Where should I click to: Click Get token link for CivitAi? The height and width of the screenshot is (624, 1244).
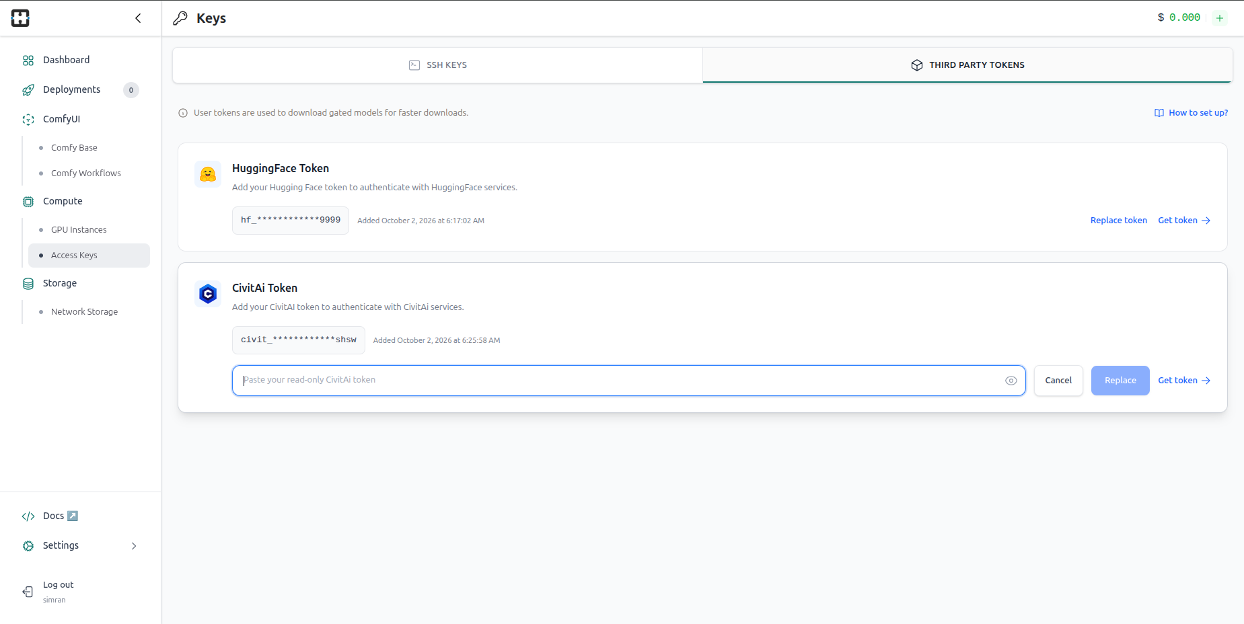pyautogui.click(x=1184, y=381)
